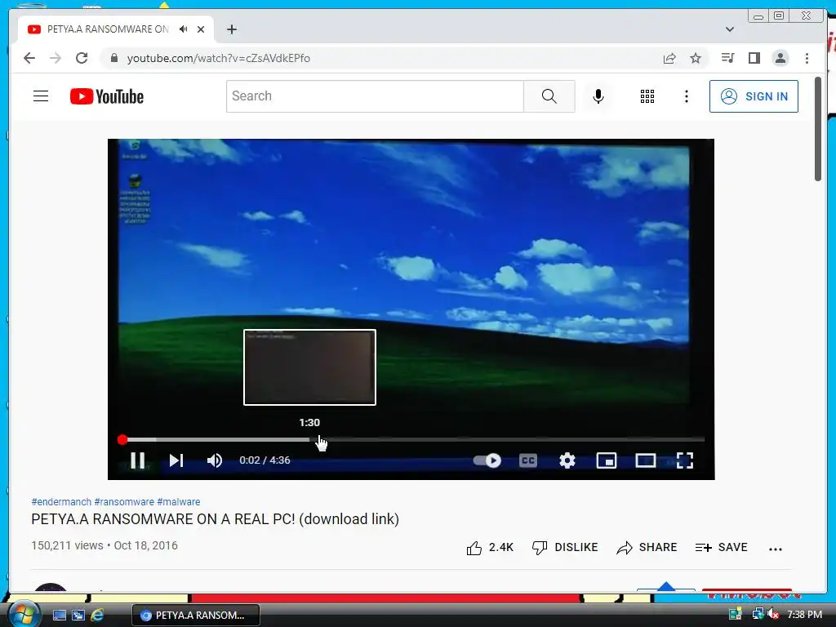Toggle closed captions (CC)
This screenshot has width=836, height=627.
(x=528, y=460)
